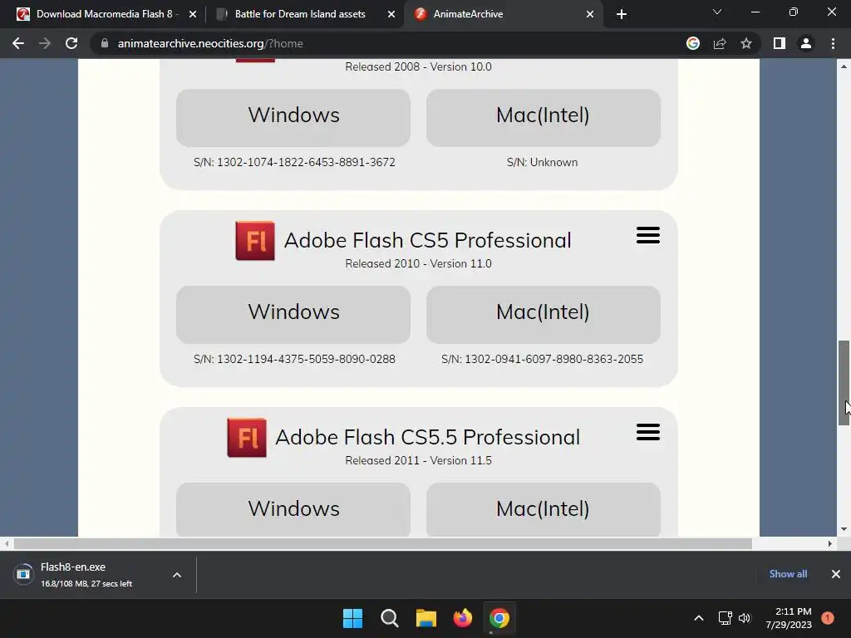Screen dimensions: 851x638
Task: Close the downloads bar
Action: 836,574
